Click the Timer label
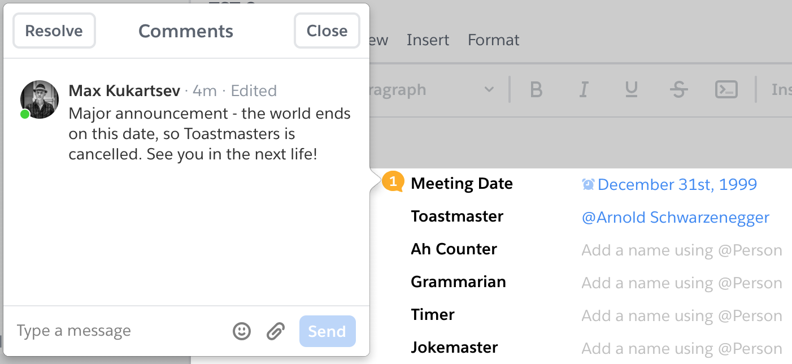792x364 pixels. coord(433,315)
